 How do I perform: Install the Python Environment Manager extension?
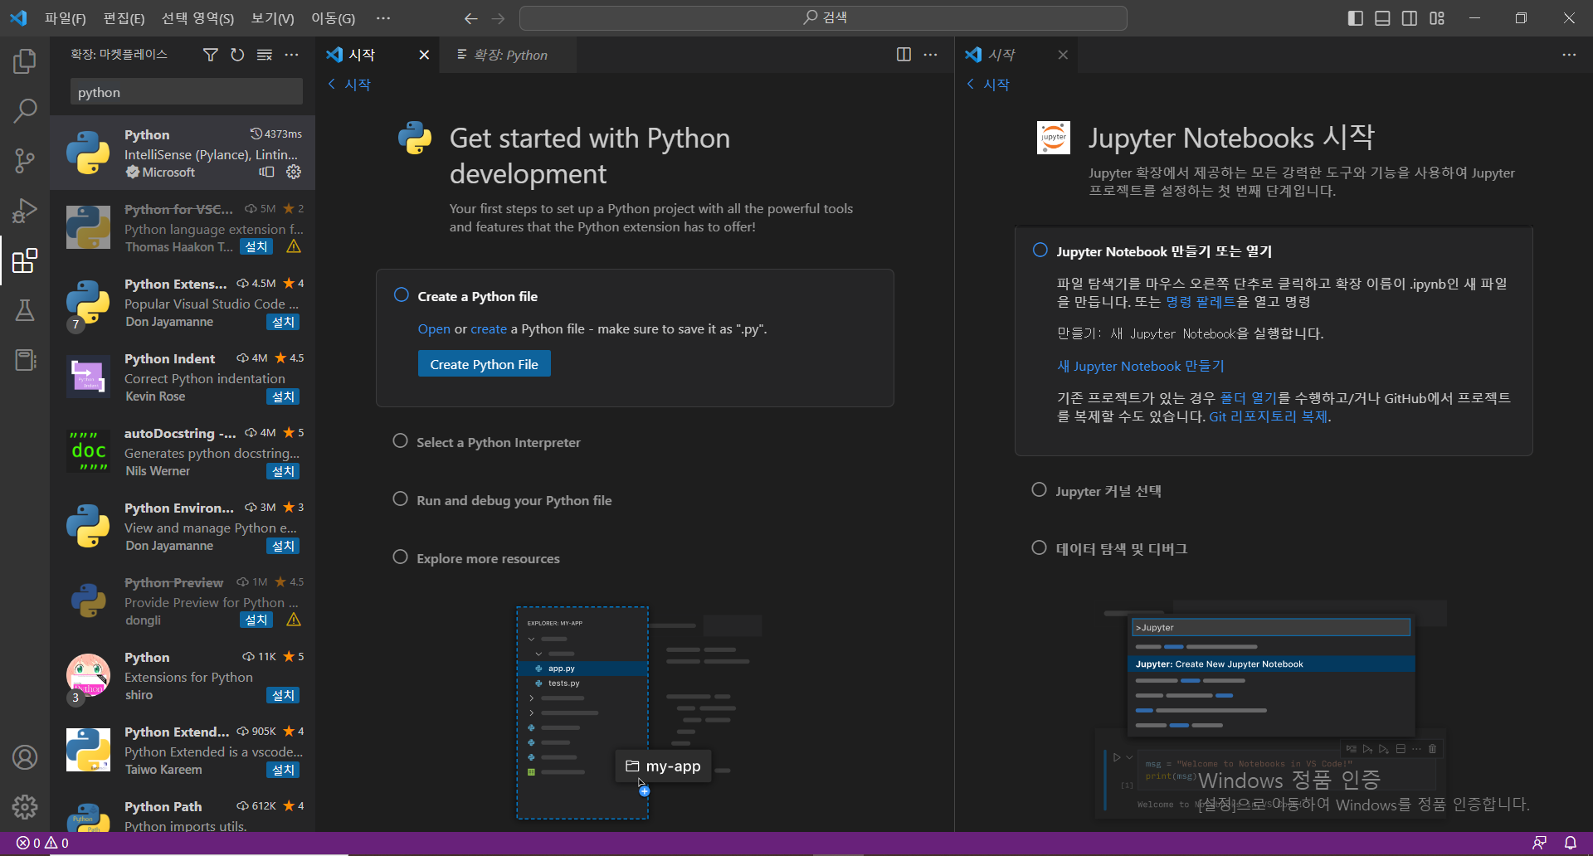[x=283, y=546]
